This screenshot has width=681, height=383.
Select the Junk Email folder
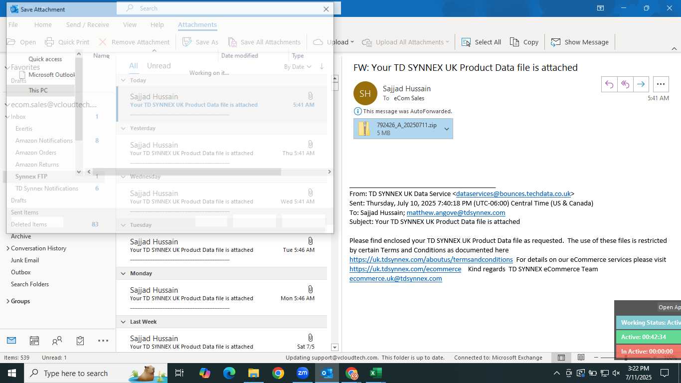(25, 260)
